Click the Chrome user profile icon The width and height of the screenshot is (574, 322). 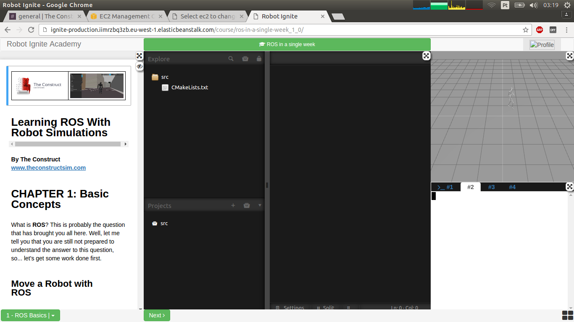[x=566, y=14]
